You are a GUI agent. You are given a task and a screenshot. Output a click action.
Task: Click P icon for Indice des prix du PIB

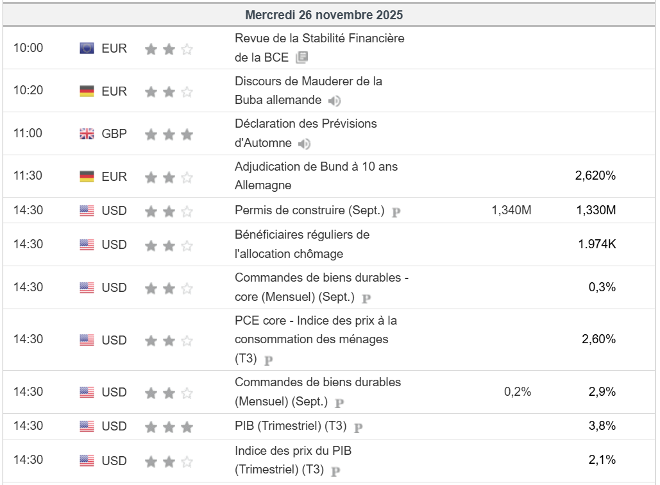pyautogui.click(x=335, y=471)
